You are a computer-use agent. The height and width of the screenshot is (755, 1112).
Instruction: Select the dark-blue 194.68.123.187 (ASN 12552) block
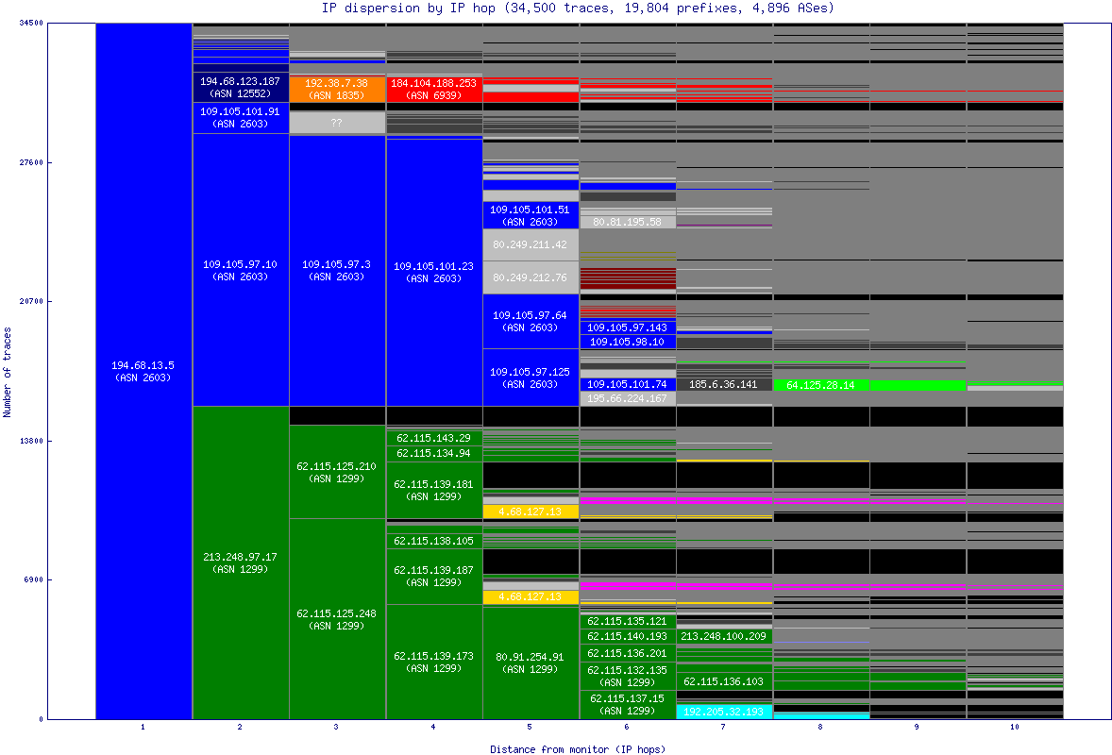click(x=239, y=89)
